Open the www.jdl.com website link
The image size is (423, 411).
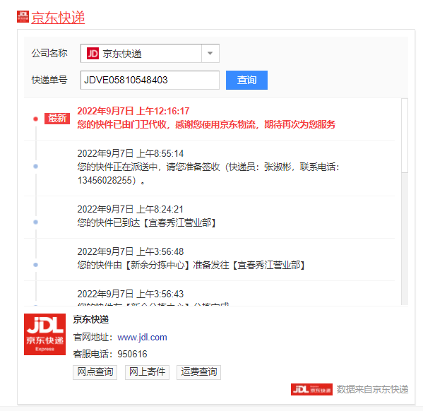click(142, 338)
